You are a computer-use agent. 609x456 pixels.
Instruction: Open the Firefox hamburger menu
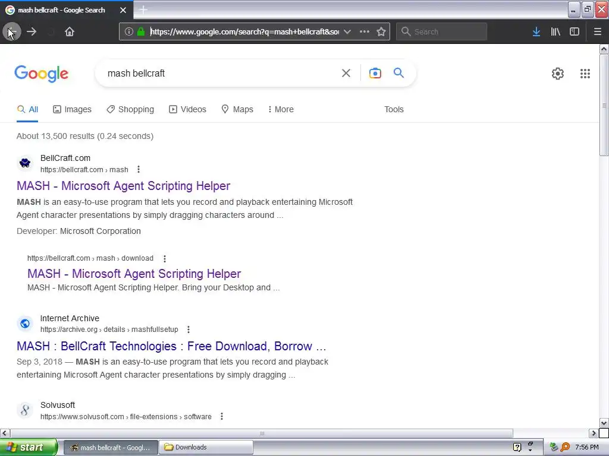click(597, 32)
